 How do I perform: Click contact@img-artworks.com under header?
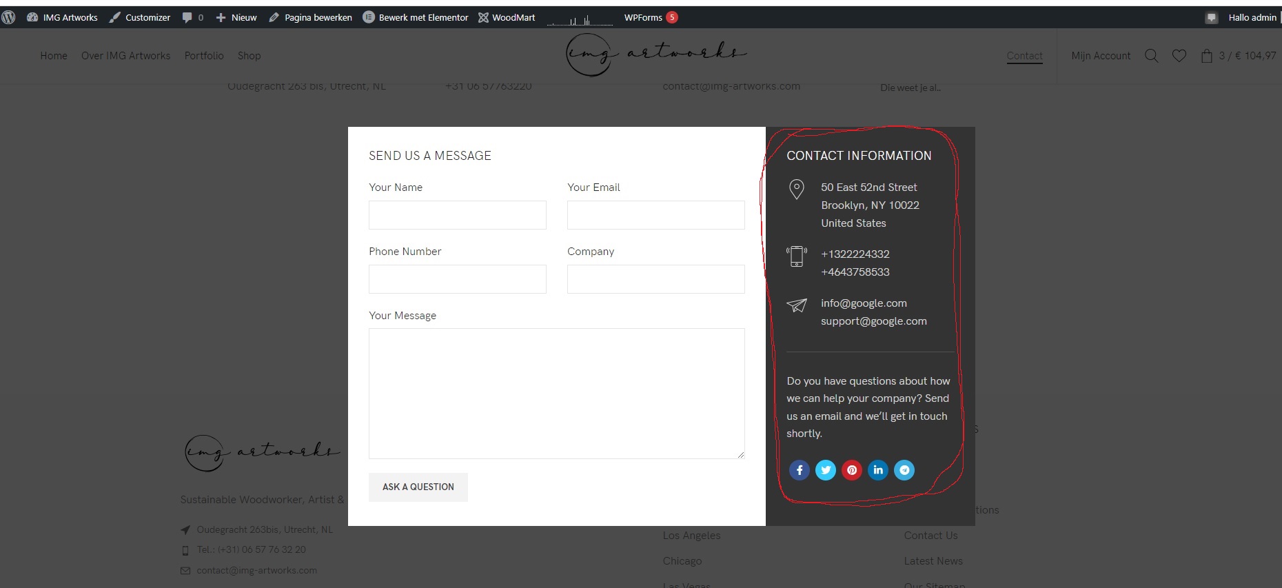(x=731, y=87)
